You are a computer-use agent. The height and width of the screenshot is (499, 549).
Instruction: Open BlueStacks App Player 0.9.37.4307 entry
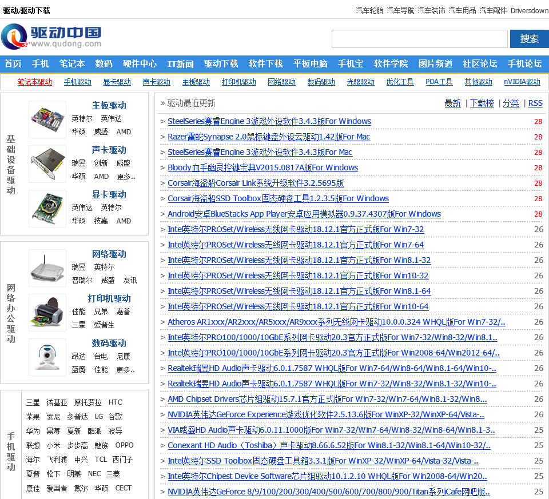pyautogui.click(x=304, y=214)
